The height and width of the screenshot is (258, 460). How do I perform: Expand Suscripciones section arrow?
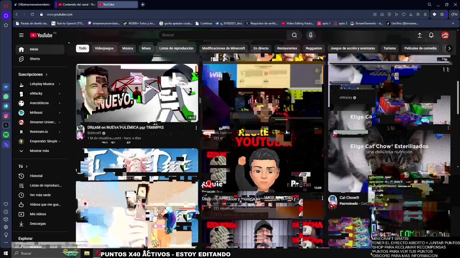point(46,75)
